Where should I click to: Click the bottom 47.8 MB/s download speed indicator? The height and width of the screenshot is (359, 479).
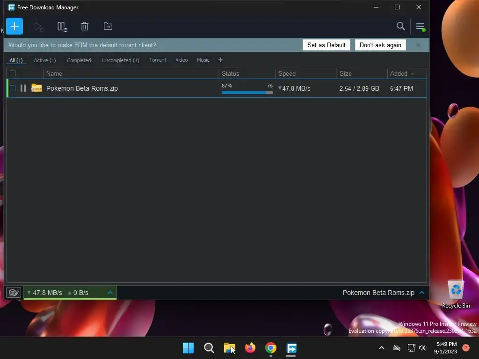point(44,293)
